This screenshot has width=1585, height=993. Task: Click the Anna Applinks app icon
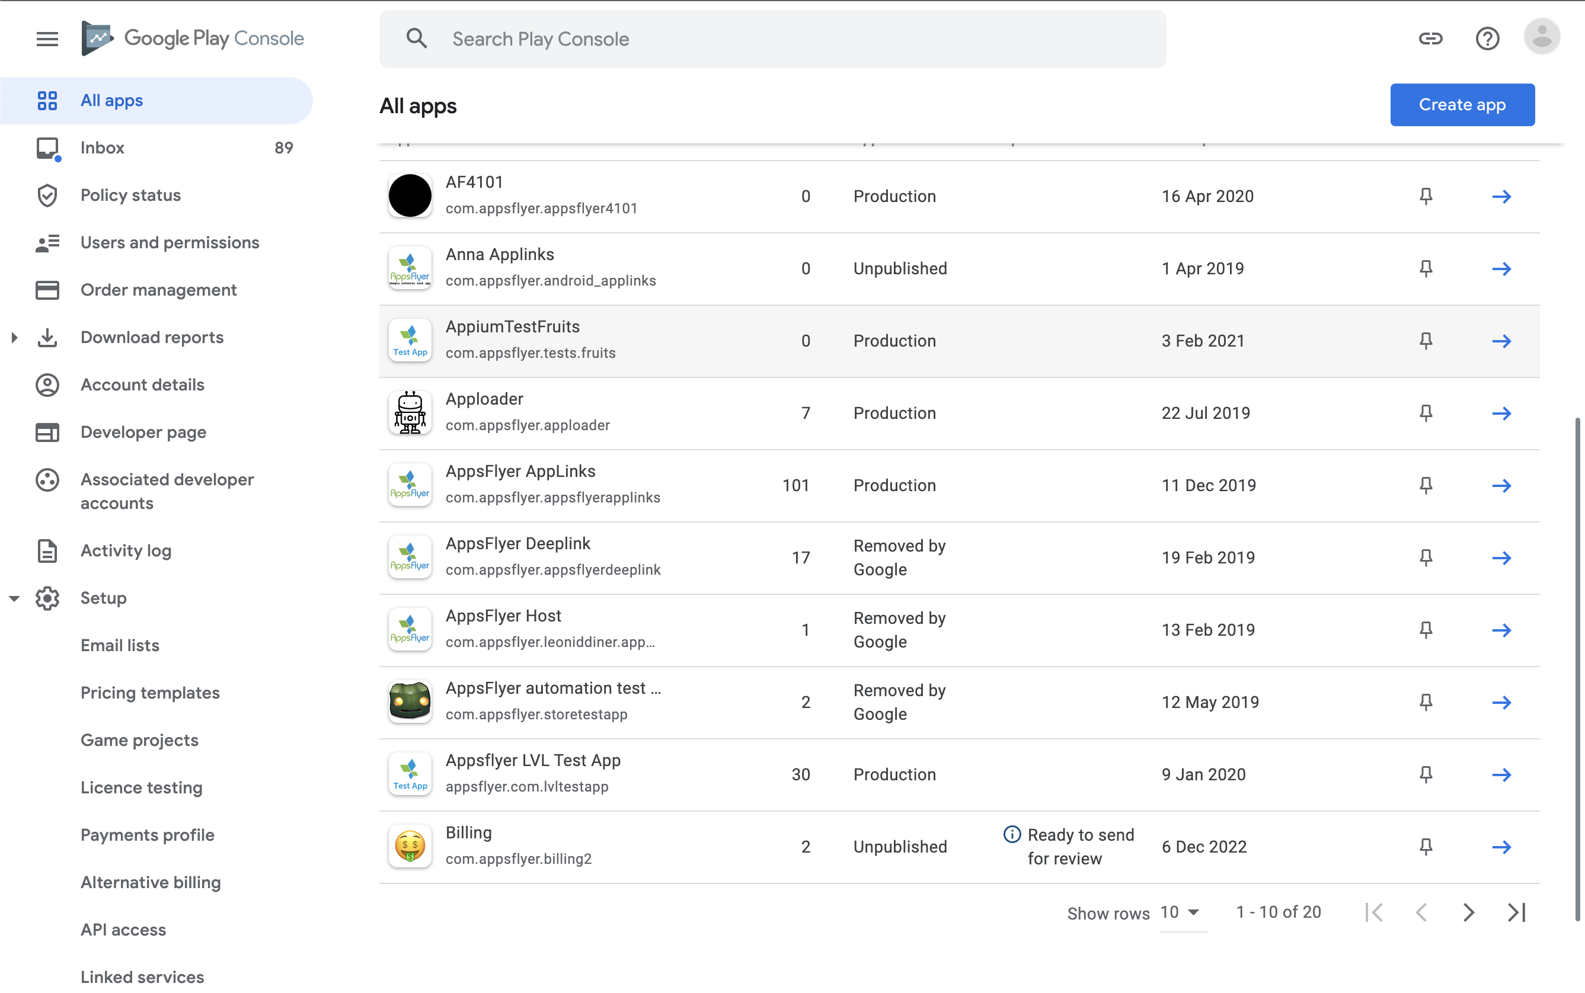(x=410, y=267)
